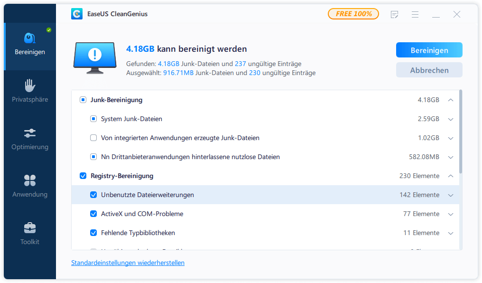Open the feedback note icon
The height and width of the screenshot is (283, 482).
click(394, 14)
